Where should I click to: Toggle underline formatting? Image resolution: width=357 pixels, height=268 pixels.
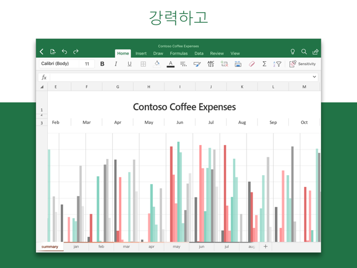click(129, 64)
